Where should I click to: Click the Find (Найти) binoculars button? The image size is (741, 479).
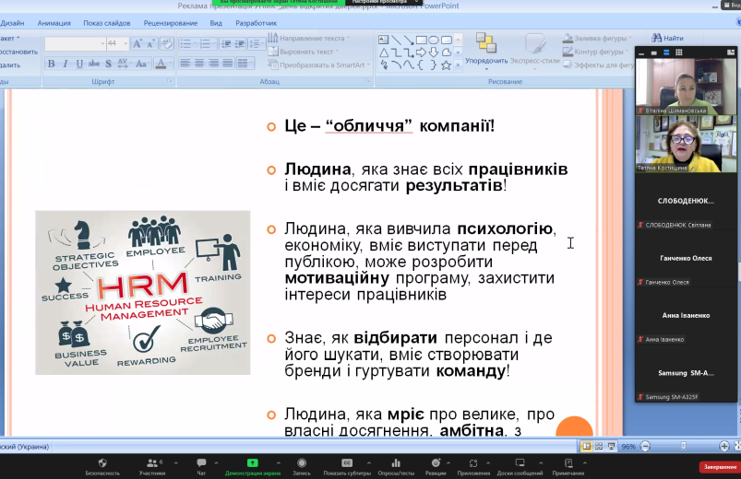(x=667, y=38)
